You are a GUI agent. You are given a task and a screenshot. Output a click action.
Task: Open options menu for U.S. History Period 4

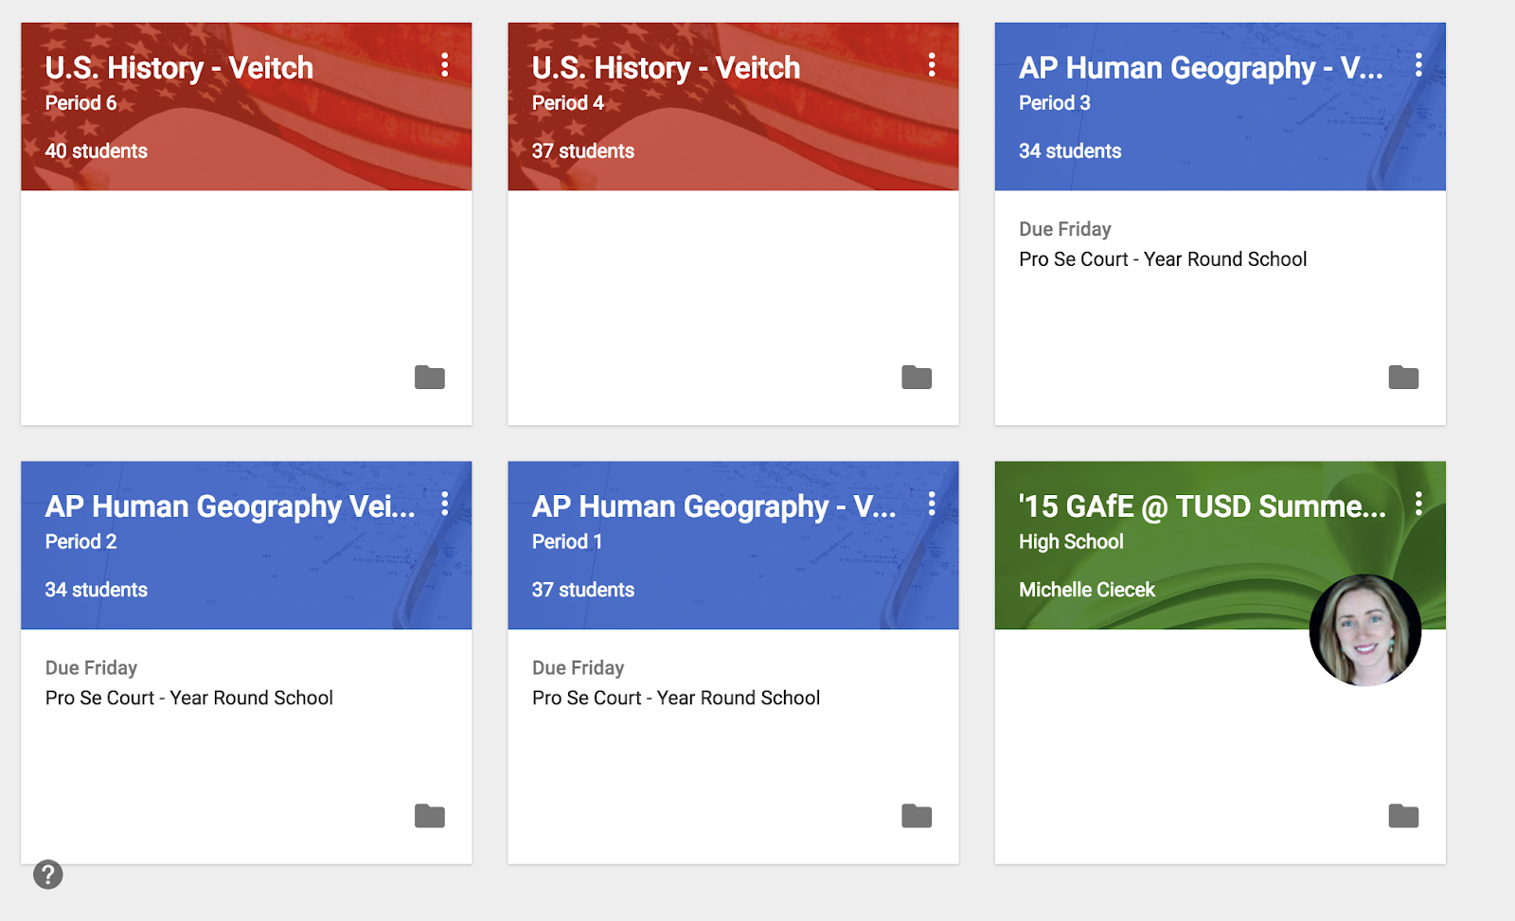coord(932,65)
